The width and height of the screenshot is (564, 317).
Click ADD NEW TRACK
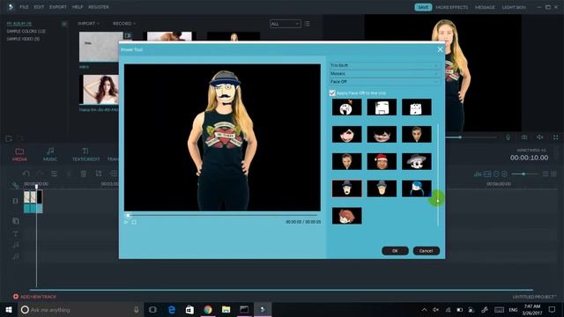[34, 297]
